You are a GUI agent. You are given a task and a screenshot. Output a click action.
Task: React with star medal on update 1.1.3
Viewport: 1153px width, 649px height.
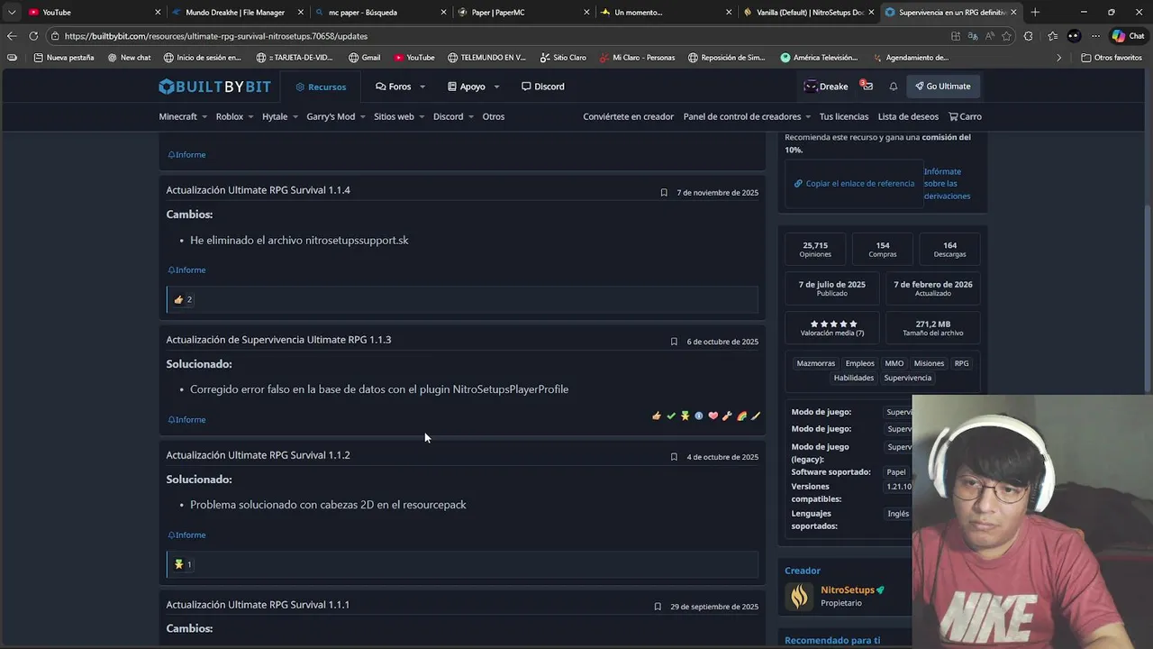coord(685,416)
